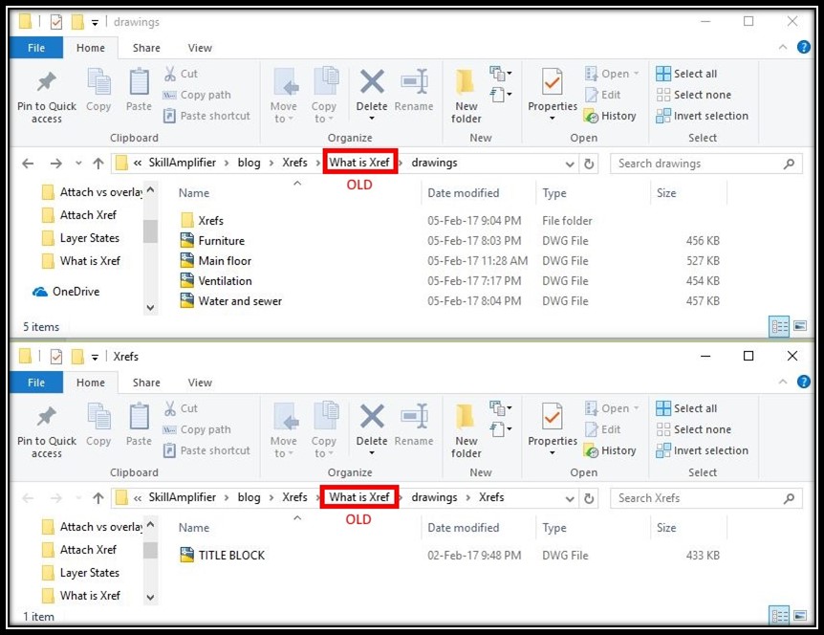Open the View tab in top window
Screen dimensions: 824x635
pos(200,48)
